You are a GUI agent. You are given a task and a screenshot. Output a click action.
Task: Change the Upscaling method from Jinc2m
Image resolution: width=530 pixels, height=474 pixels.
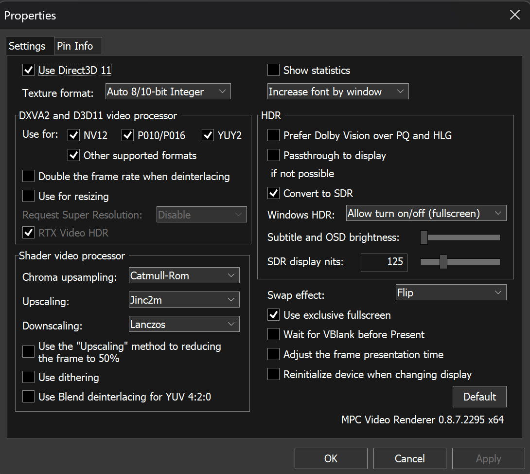pyautogui.click(x=184, y=299)
